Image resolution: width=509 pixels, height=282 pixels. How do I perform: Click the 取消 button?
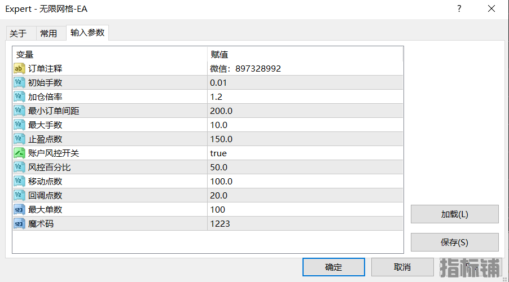coord(402,267)
